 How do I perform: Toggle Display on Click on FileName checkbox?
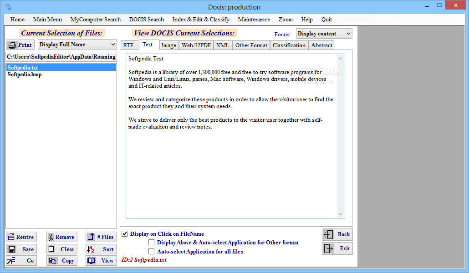click(x=125, y=233)
